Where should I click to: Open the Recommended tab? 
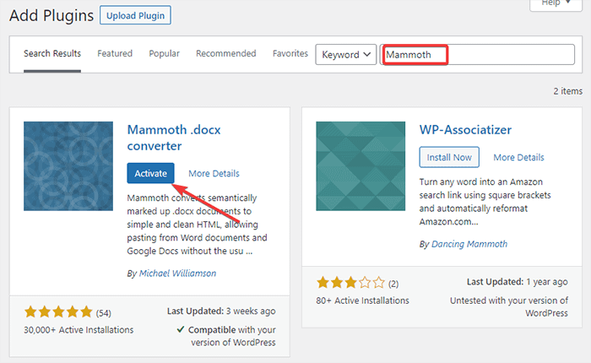point(225,54)
